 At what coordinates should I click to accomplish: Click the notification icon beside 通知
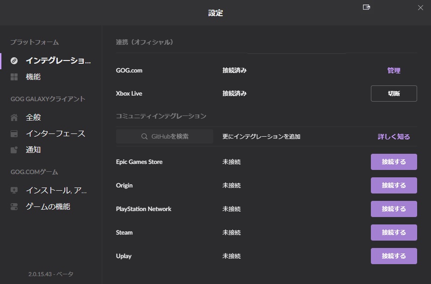14,150
